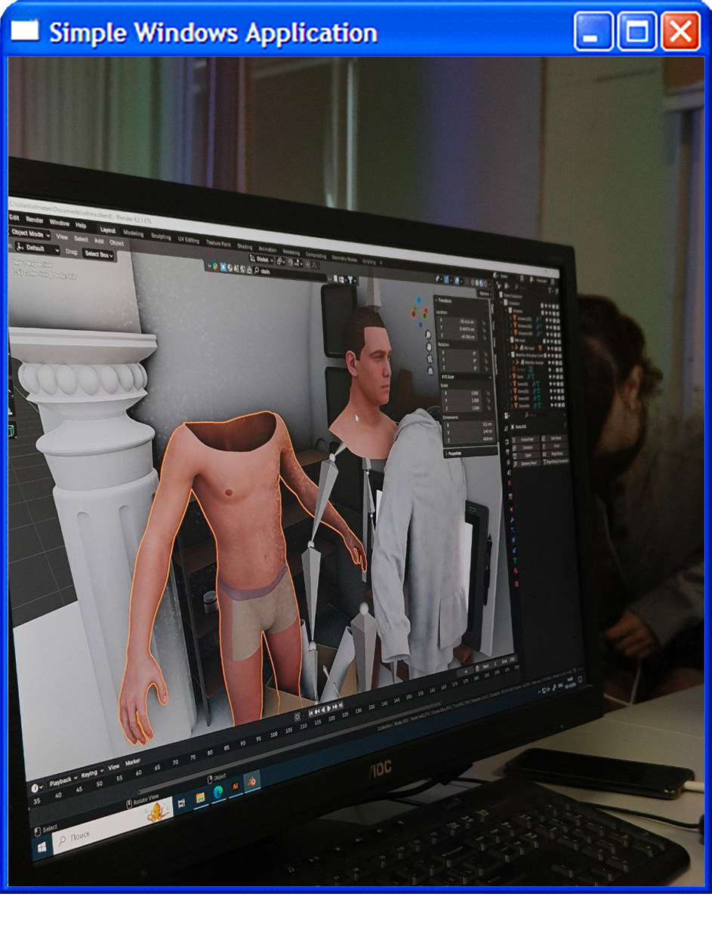Open the Help menu
The height and width of the screenshot is (943, 712).
point(81,225)
